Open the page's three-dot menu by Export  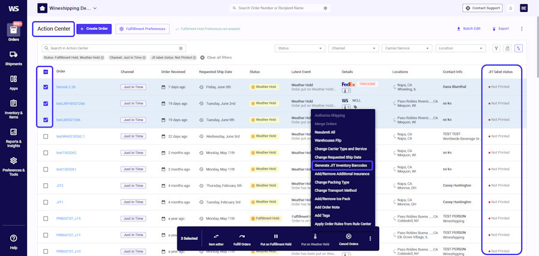(522, 29)
